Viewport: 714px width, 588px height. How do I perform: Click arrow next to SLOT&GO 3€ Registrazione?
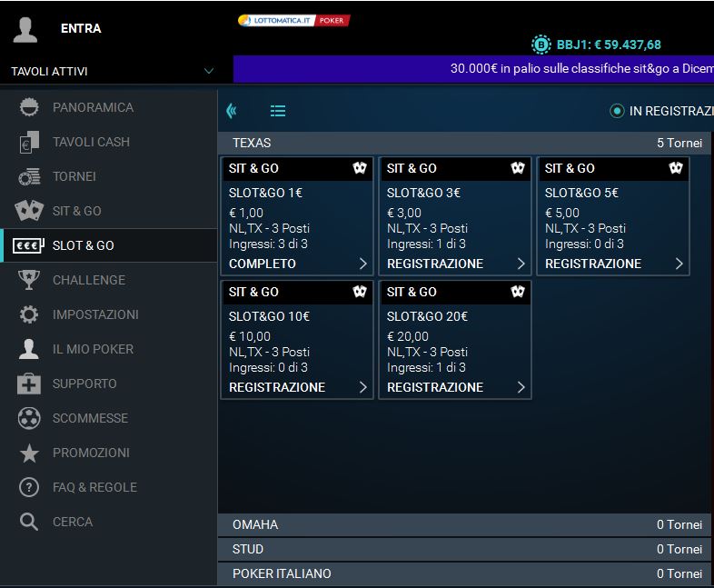pos(521,264)
